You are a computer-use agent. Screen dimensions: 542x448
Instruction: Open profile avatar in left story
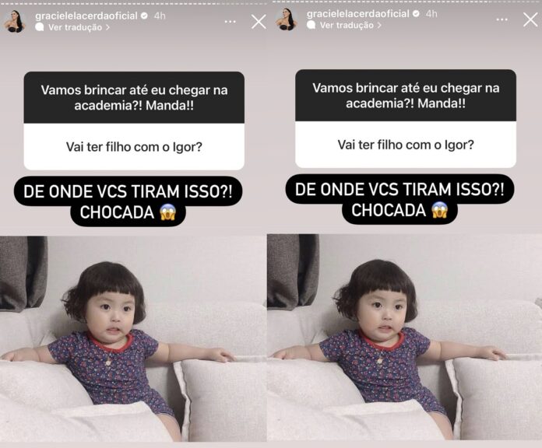(x=15, y=22)
